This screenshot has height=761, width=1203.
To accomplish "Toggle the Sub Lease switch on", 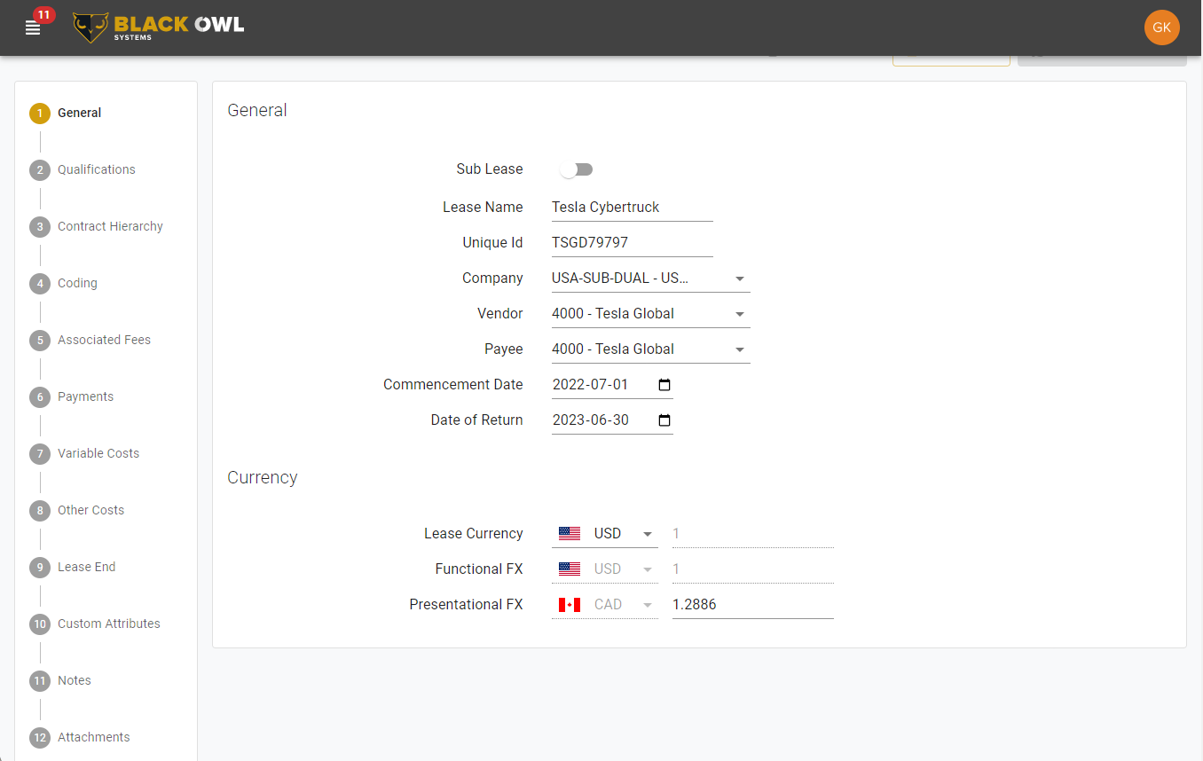I will (x=577, y=169).
